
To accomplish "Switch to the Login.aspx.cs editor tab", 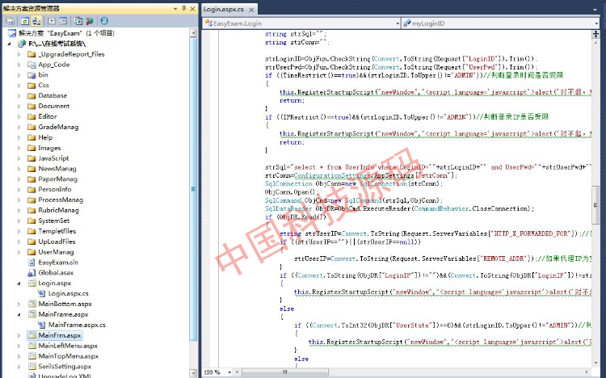I will [x=224, y=9].
